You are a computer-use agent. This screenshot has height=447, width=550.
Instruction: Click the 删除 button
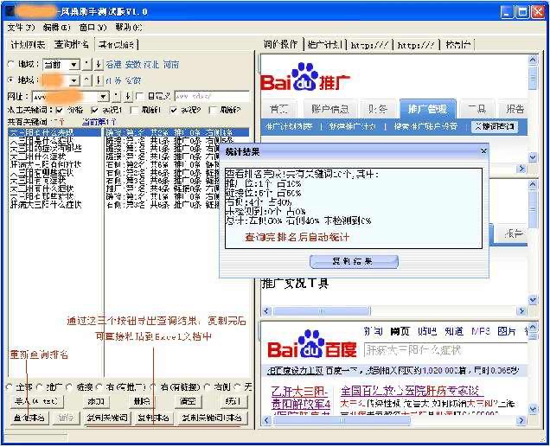142,401
